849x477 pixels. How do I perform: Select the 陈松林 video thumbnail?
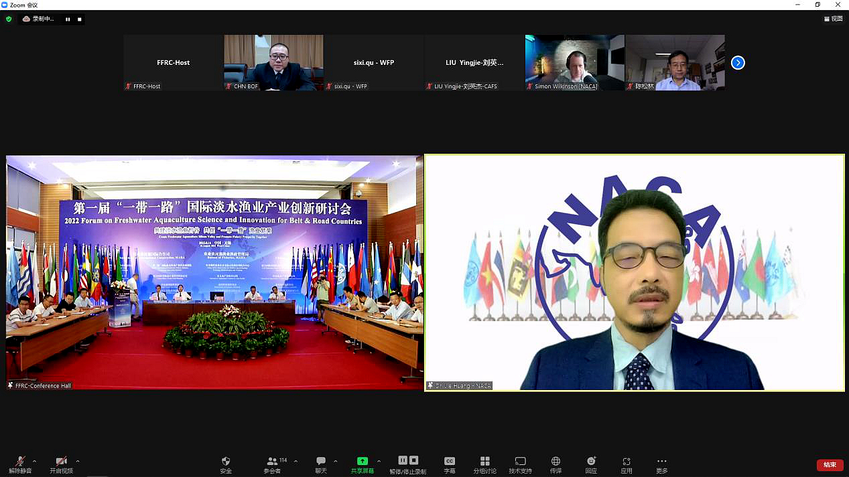tap(675, 63)
